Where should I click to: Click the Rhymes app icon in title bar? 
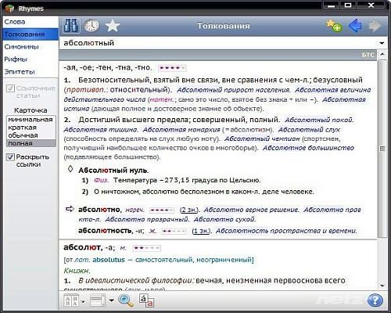[x=9, y=9]
